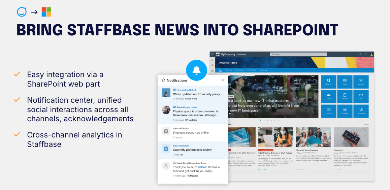Open the Thank you! news article
Screen dimensions: 390x190
click(338, 150)
